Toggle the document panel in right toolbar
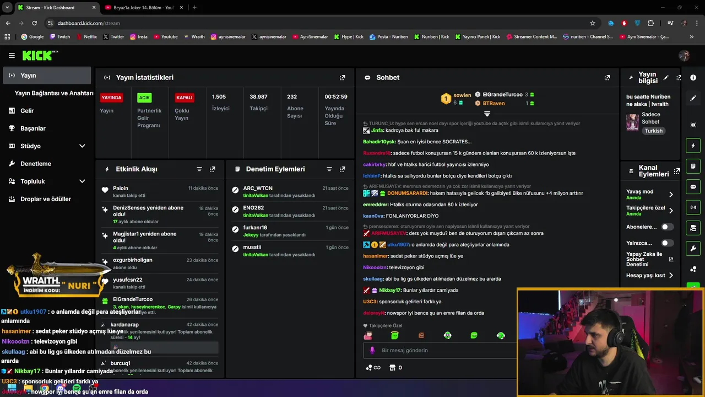This screenshot has height=397, width=705. [693, 166]
